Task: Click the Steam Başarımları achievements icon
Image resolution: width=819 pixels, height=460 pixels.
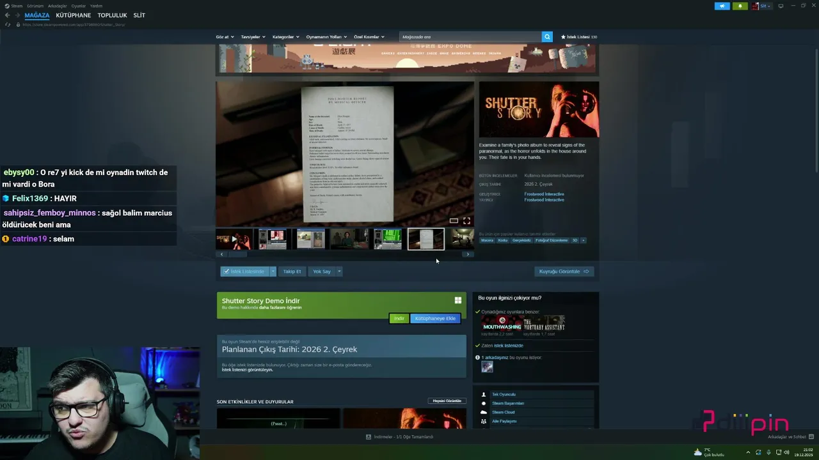Action: coord(484,404)
